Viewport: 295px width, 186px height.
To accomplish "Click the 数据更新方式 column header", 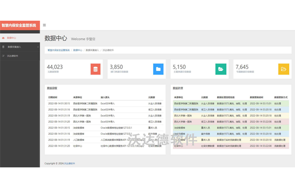I will 281,97.
